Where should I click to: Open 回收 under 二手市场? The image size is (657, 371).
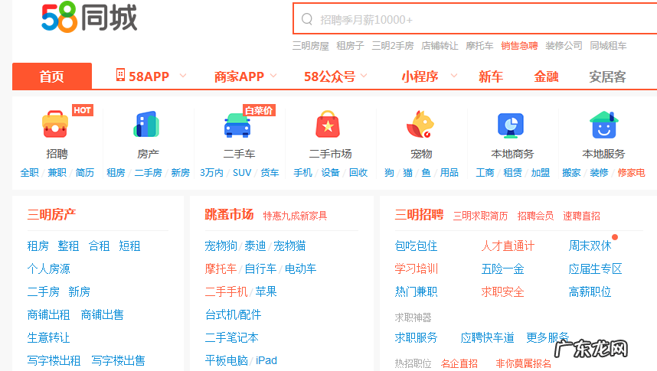358,173
